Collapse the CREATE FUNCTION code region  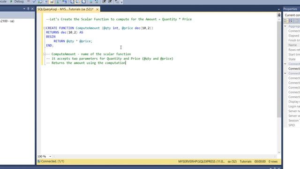click(45, 28)
